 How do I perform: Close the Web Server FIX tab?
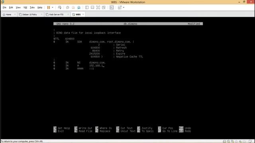pyautogui.click(x=68, y=14)
